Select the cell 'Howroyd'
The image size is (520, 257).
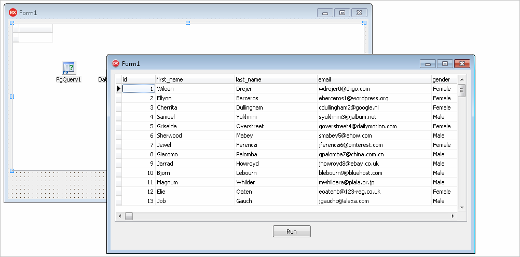tap(276, 164)
